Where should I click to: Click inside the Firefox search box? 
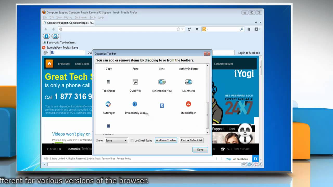(223, 29)
